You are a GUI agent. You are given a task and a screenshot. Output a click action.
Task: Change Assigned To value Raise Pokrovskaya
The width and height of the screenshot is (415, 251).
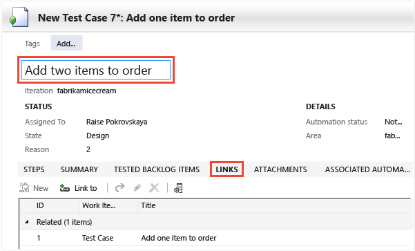click(x=117, y=122)
